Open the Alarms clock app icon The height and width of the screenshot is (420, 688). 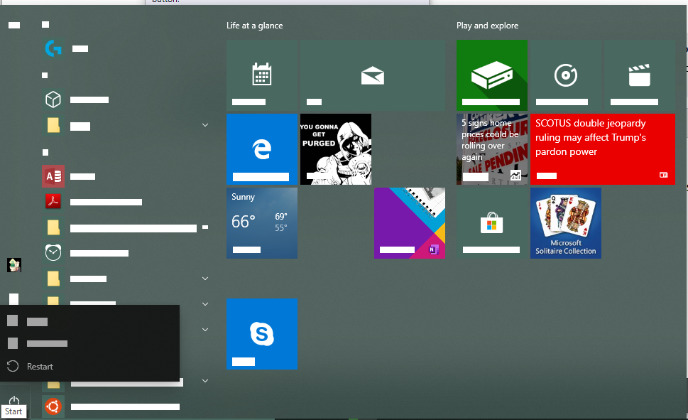pos(53,252)
